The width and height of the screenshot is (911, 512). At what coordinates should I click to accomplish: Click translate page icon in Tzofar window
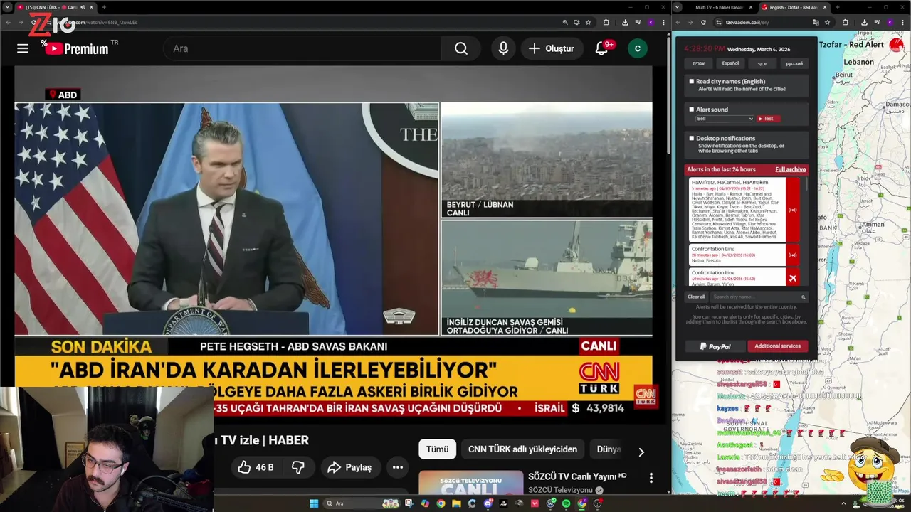click(x=816, y=22)
